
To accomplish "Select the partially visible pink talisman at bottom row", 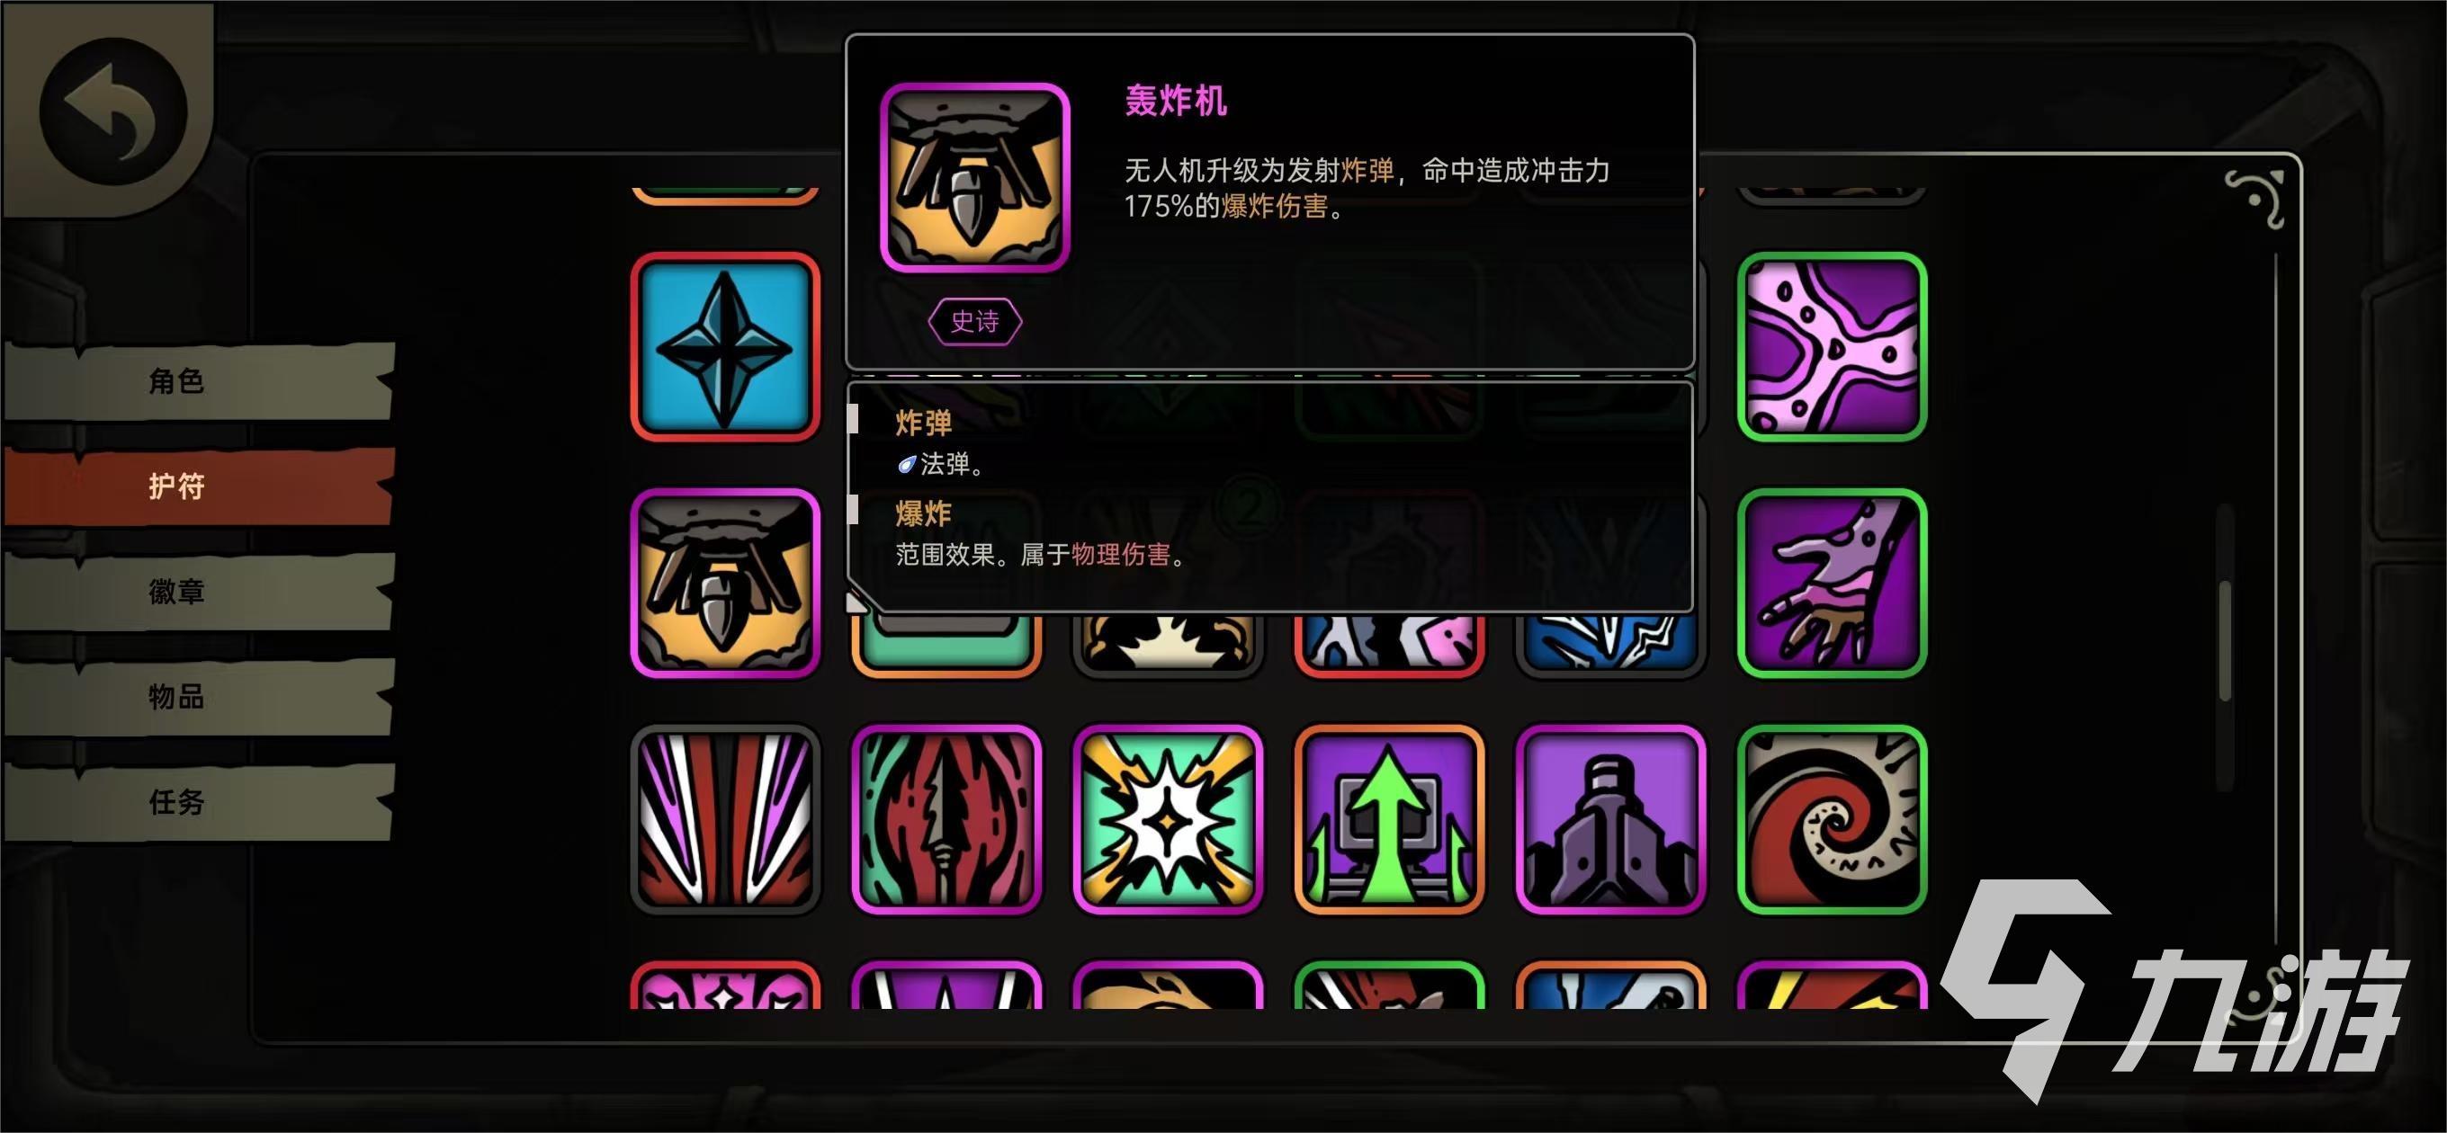I will click(x=725, y=985).
